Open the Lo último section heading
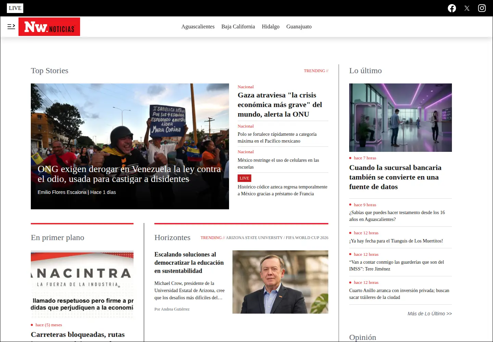The height and width of the screenshot is (342, 493). (365, 70)
